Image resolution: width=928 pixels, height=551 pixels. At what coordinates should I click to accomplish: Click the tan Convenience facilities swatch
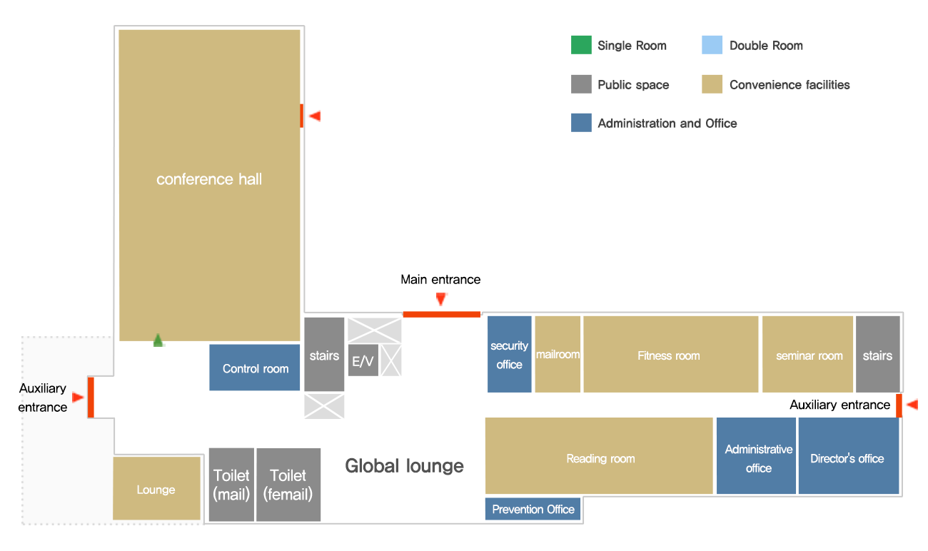point(712,84)
